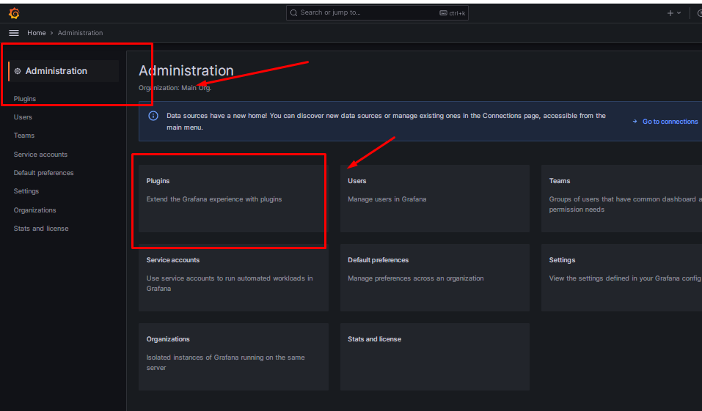This screenshot has width=702, height=411.
Task: Click the Grafana logo icon
Action: pyautogui.click(x=15, y=13)
